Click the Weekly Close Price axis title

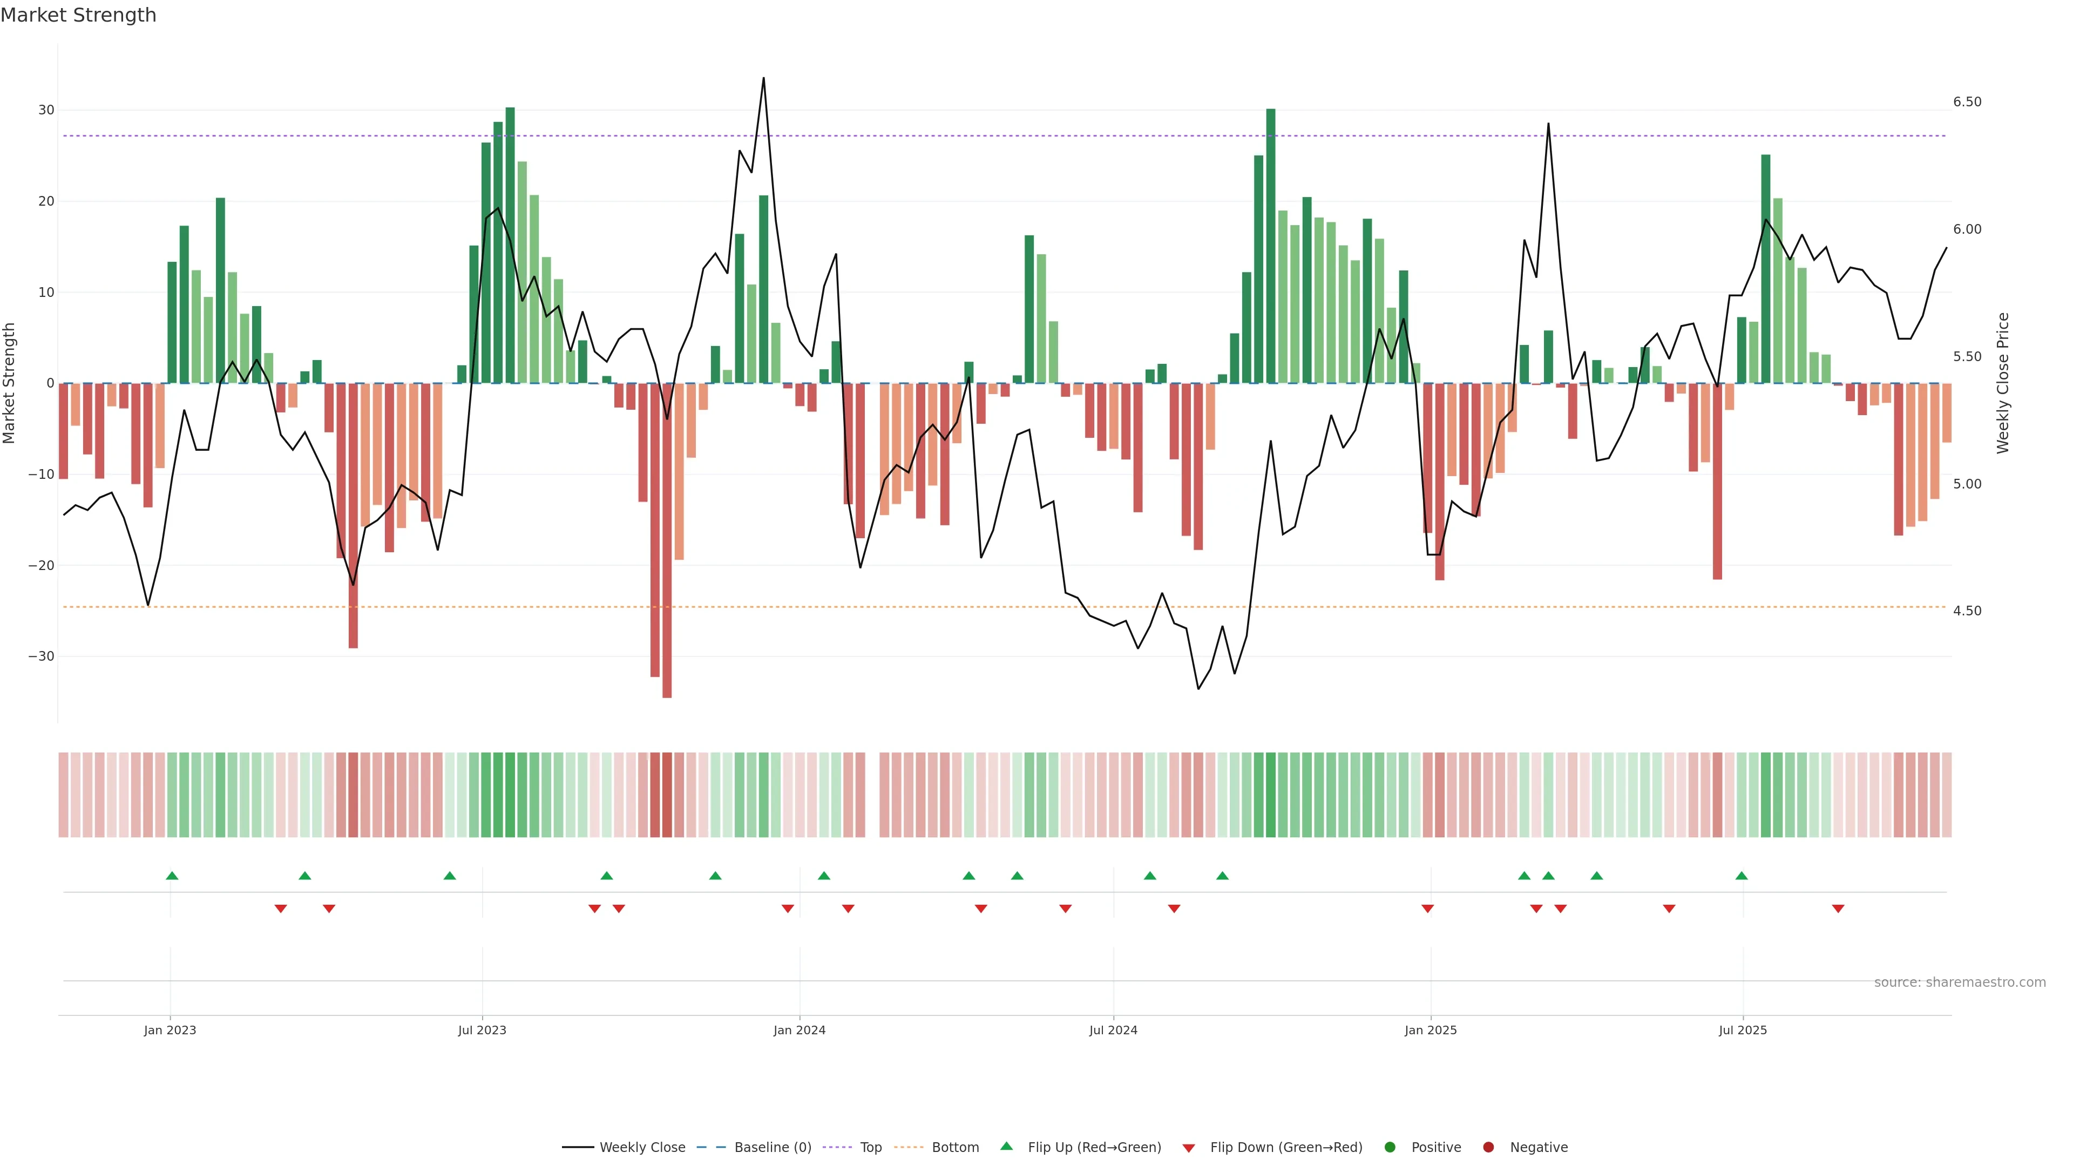tap(2003, 383)
